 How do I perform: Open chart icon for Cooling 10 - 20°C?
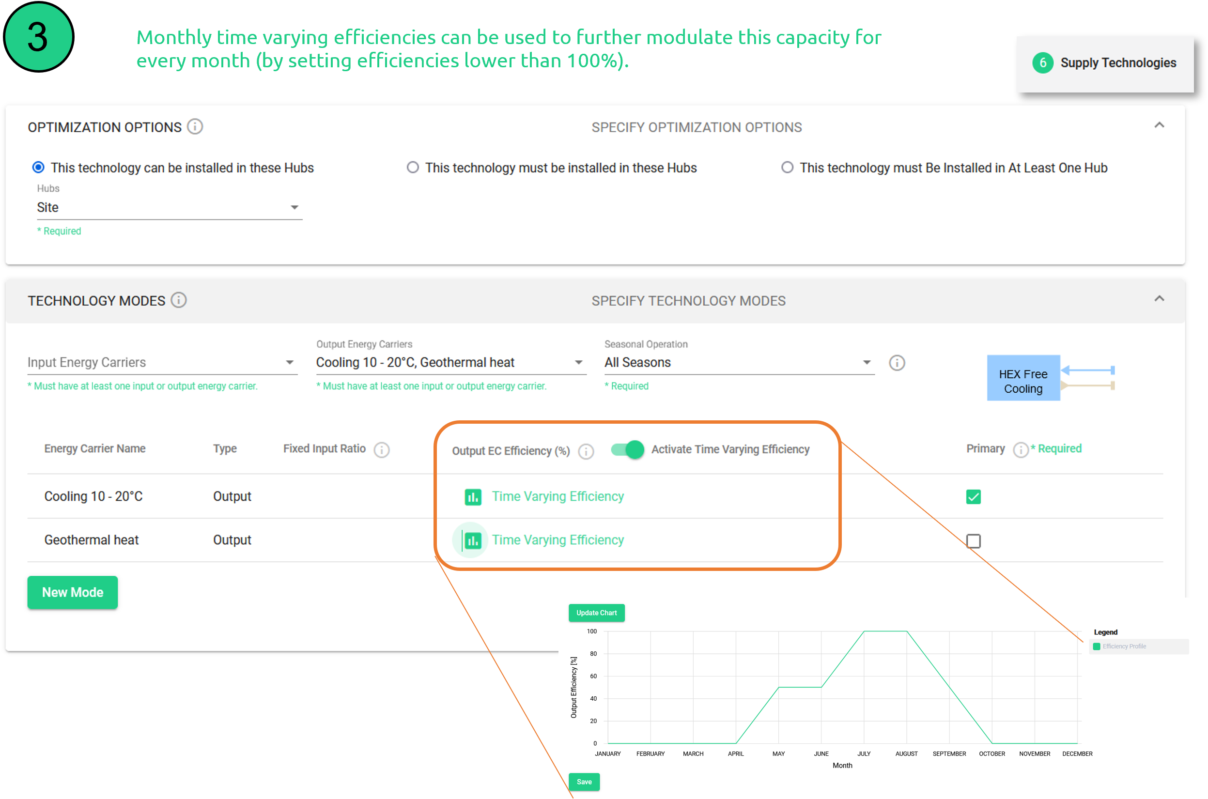(x=473, y=497)
